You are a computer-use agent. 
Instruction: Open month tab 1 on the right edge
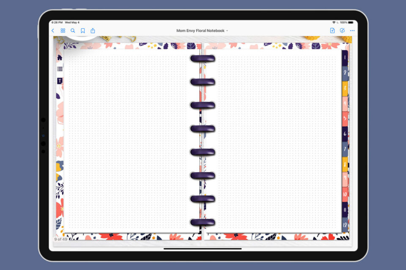tap(345, 57)
